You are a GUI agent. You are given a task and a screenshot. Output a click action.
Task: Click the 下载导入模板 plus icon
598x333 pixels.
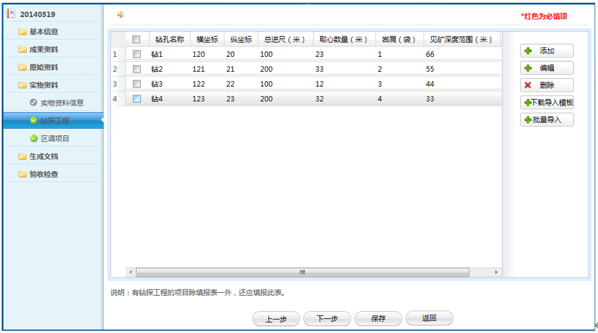point(528,103)
